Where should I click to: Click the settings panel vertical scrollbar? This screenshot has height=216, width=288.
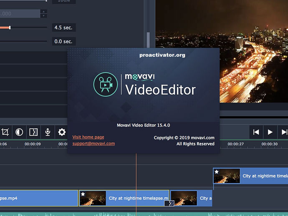point(148,40)
